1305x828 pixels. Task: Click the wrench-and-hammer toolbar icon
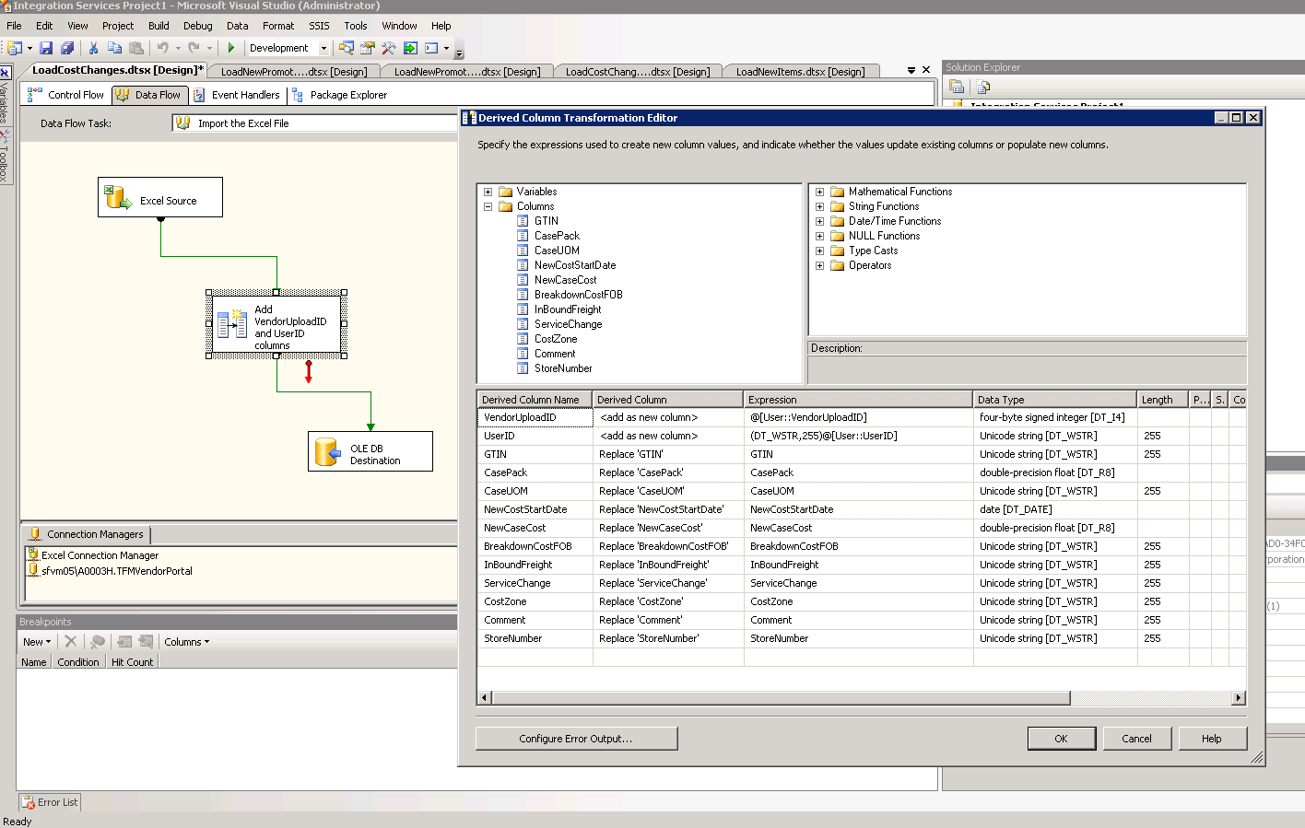click(x=389, y=47)
